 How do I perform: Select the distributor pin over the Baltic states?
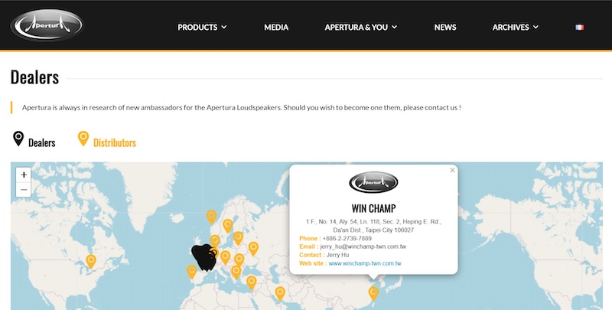click(x=238, y=238)
